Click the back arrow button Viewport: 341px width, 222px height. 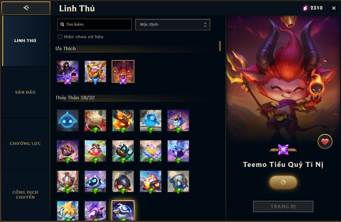coord(26,8)
